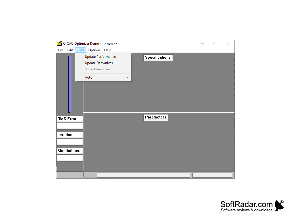Image resolution: width=291 pixels, height=219 pixels.
Task: Open the Edit menu
Action: (x=70, y=50)
